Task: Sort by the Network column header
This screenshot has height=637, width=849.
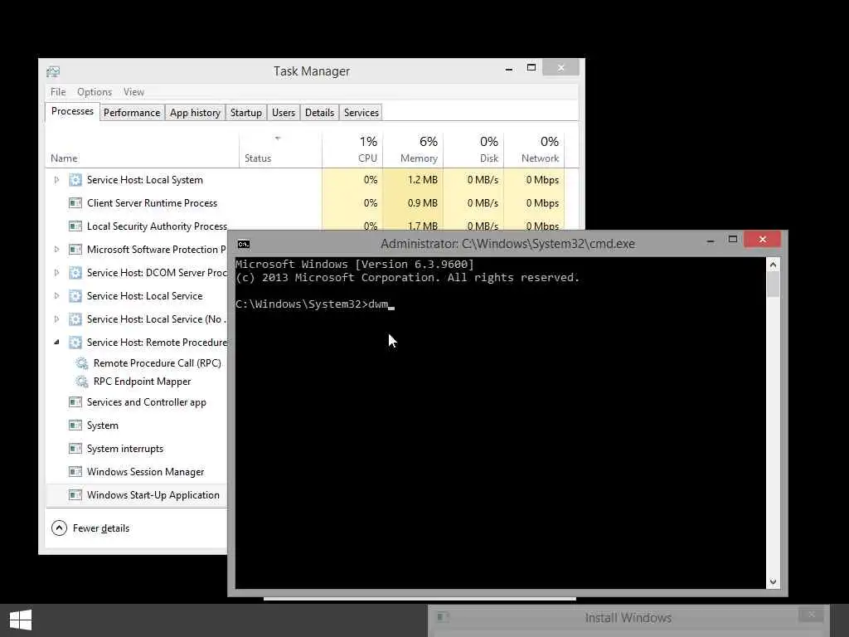Action: tap(535, 150)
